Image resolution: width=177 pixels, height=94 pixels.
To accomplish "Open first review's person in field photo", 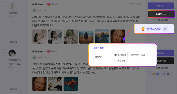I will click(86, 37).
